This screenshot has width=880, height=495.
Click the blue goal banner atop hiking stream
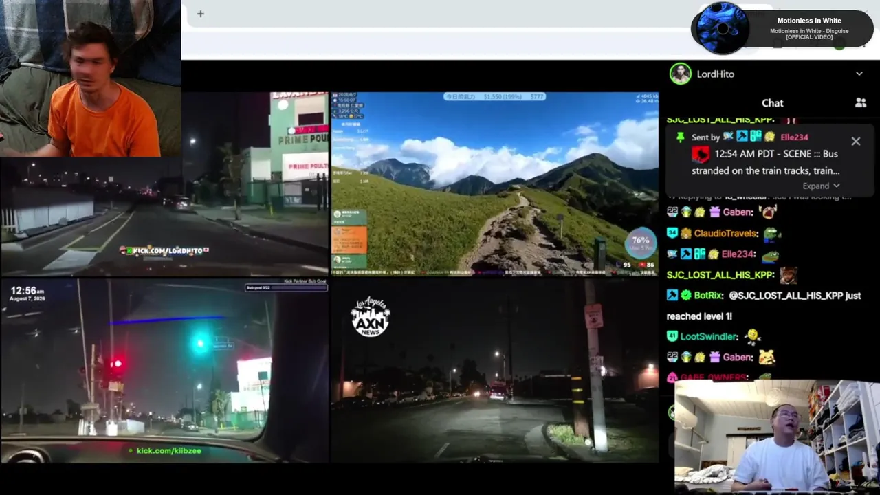point(495,97)
